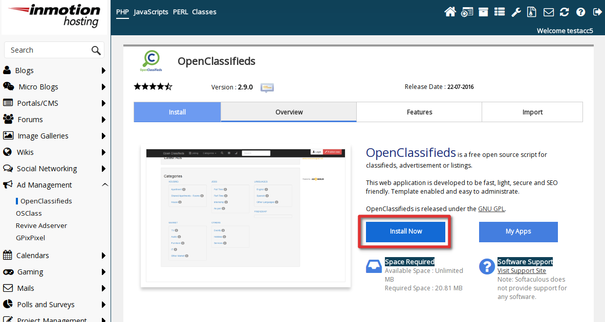
Task: Click the Space Required tray icon
Action: 374,266
